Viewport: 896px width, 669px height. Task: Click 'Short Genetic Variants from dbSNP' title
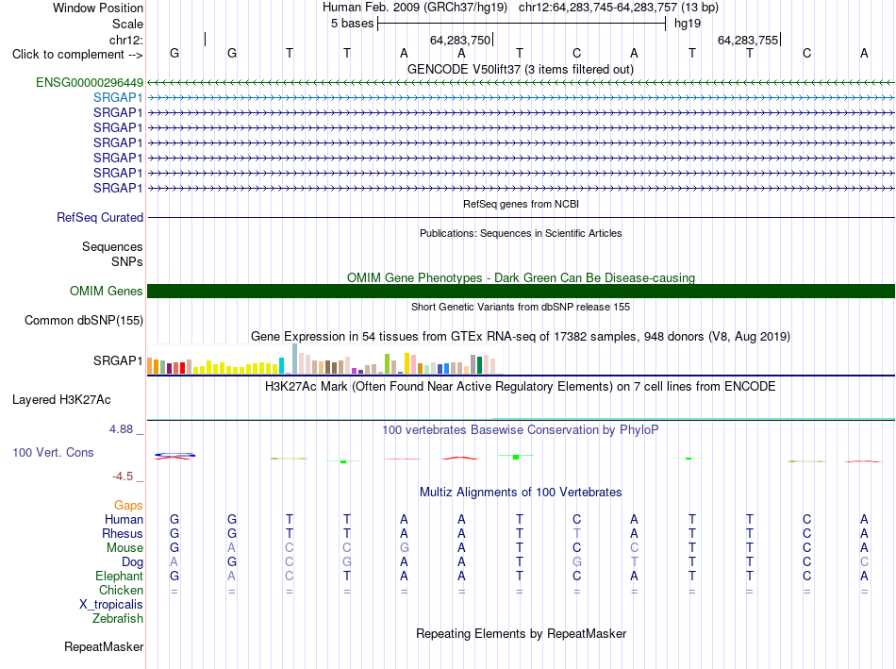click(521, 307)
